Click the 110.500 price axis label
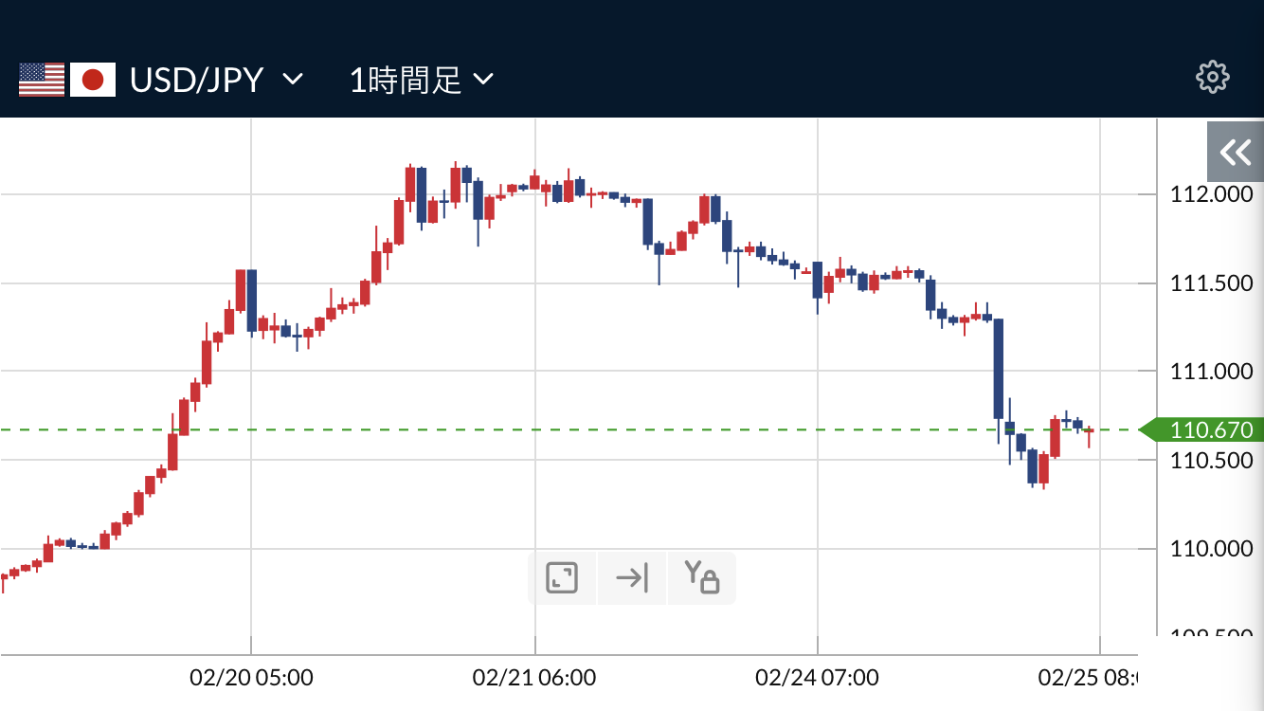The image size is (1264, 711). click(1212, 461)
